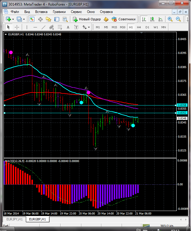Screen dimensions: 191x231
Task: Open MetaEditor yellow book icon
Action: pyautogui.click(x=106, y=19)
